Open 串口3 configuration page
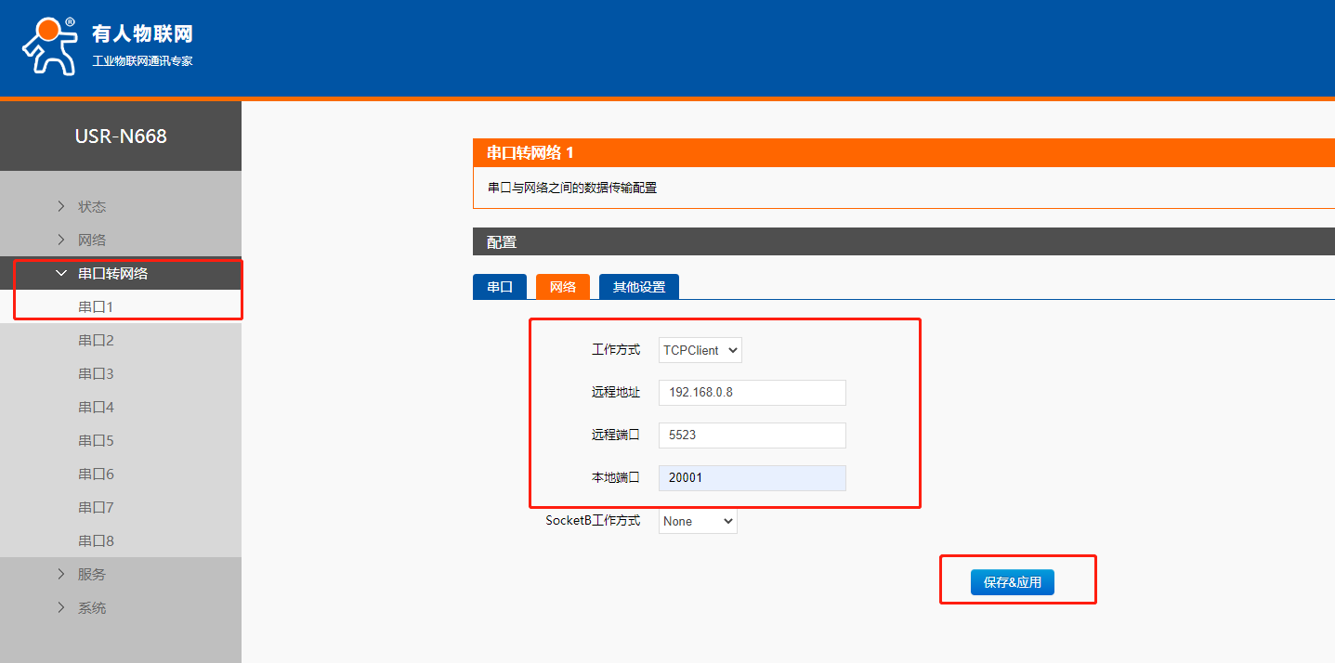This screenshot has height=663, width=1335. (x=96, y=373)
